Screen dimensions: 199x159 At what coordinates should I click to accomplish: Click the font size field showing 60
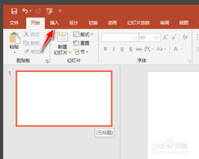point(146,37)
